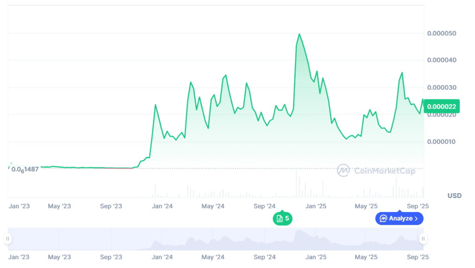Click the 0.000050 y-axis label
The height and width of the screenshot is (268, 475).
pyautogui.click(x=441, y=34)
